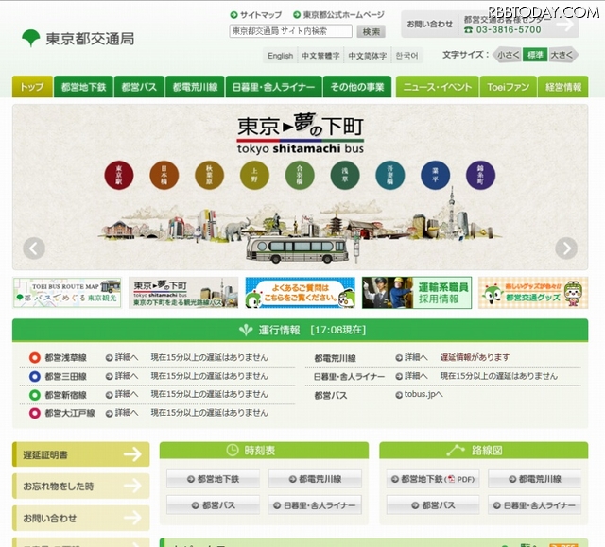Open 都営地下鉄 timetable under 時刻表
The height and width of the screenshot is (547, 605).
click(x=213, y=479)
